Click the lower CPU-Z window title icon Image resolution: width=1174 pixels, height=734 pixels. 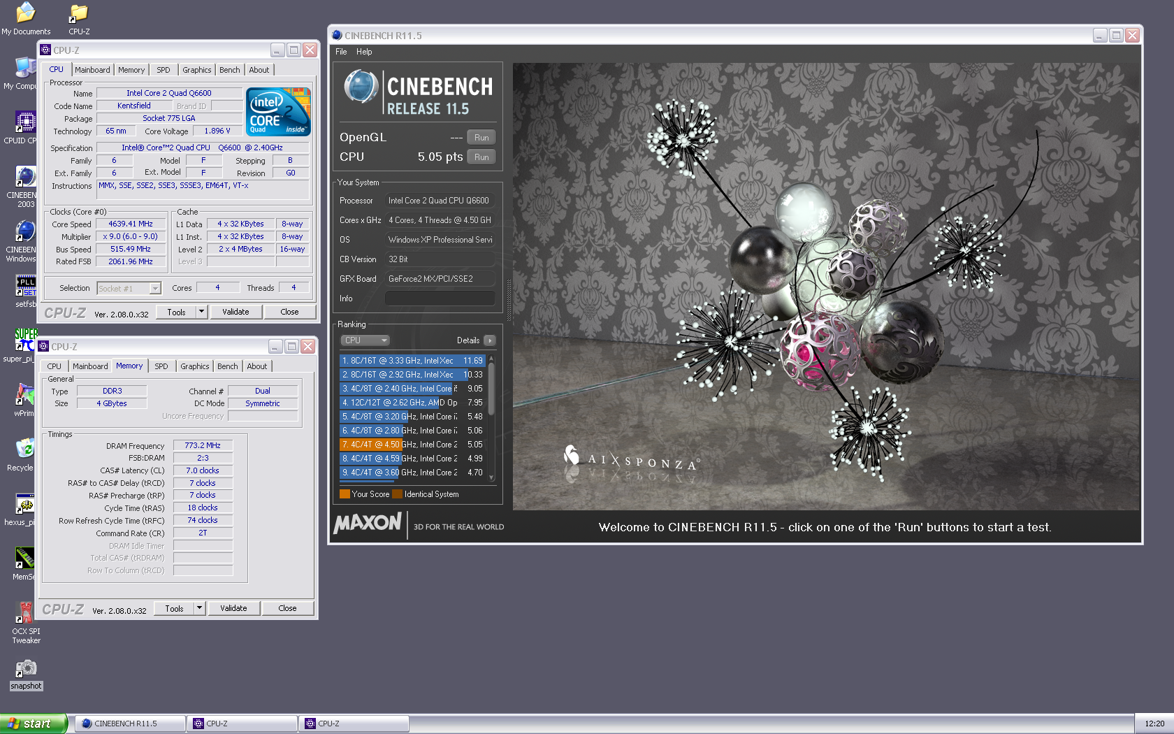tap(43, 346)
